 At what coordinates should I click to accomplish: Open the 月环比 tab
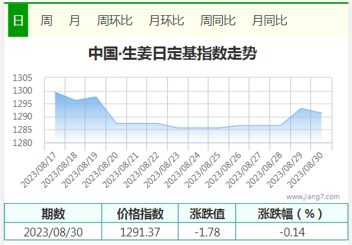[166, 21]
